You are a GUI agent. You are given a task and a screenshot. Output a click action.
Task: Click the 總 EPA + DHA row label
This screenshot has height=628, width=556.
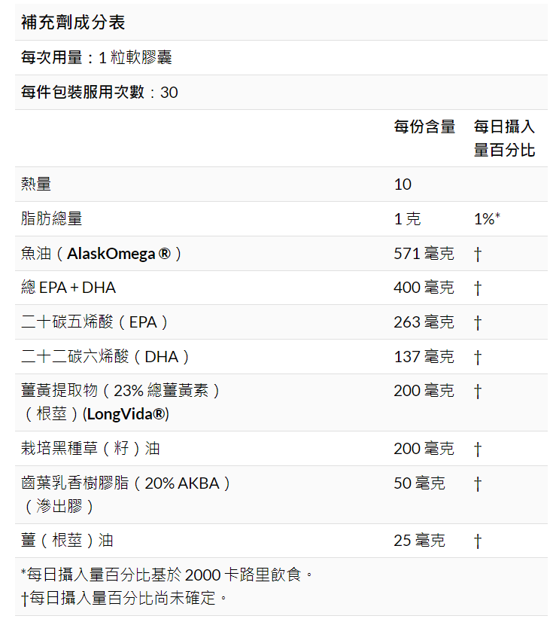pos(68,288)
